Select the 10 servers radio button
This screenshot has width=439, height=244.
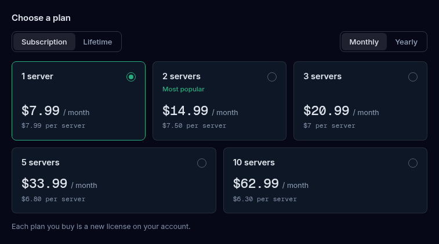[x=413, y=163]
